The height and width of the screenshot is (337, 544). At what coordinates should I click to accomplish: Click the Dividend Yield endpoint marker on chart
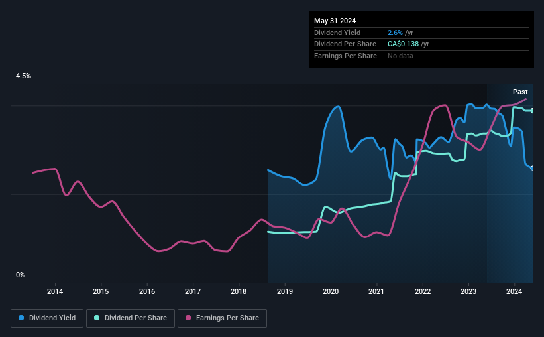[533, 168]
